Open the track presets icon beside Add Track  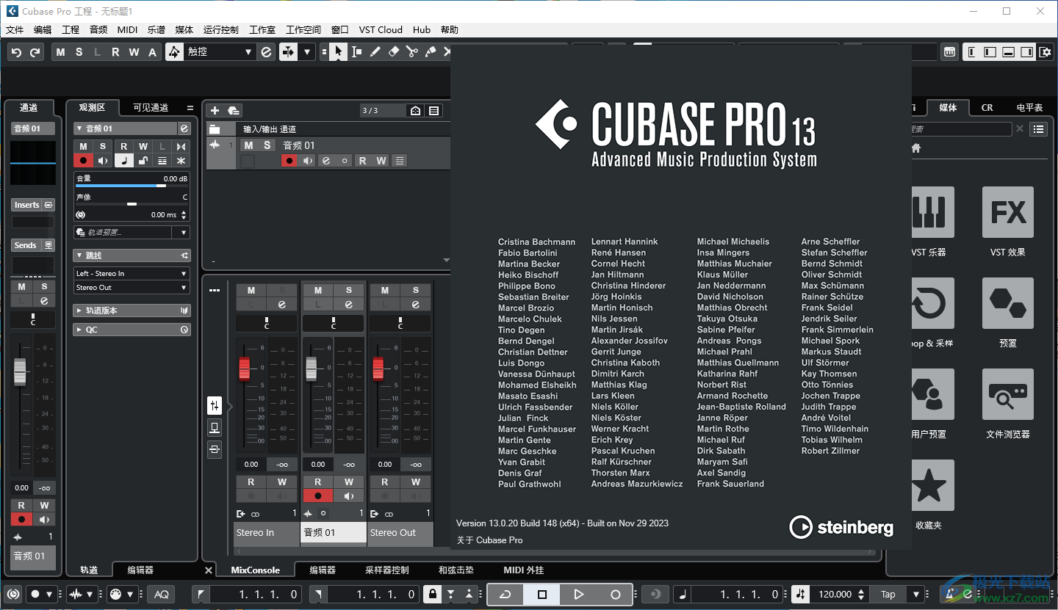click(x=234, y=111)
